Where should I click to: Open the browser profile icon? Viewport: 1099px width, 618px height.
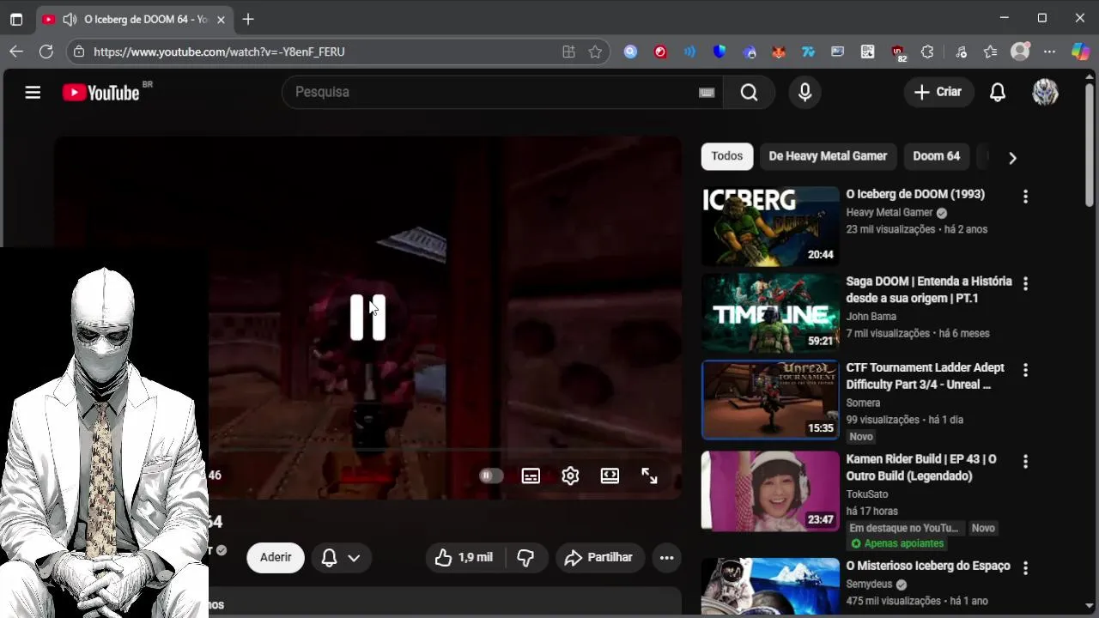pyautogui.click(x=1020, y=51)
